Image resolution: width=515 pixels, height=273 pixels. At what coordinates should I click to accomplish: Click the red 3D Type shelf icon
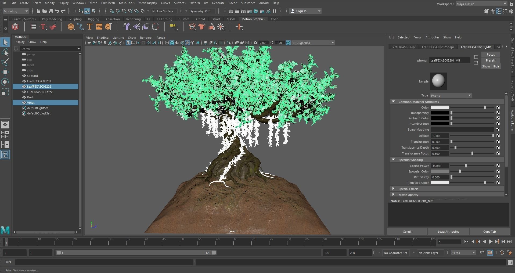43,27
